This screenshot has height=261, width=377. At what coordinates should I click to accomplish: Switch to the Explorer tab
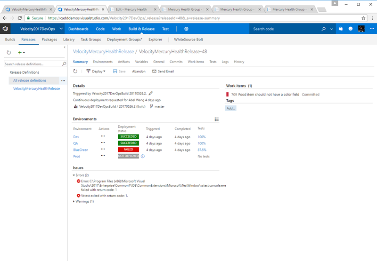pyautogui.click(x=156, y=40)
